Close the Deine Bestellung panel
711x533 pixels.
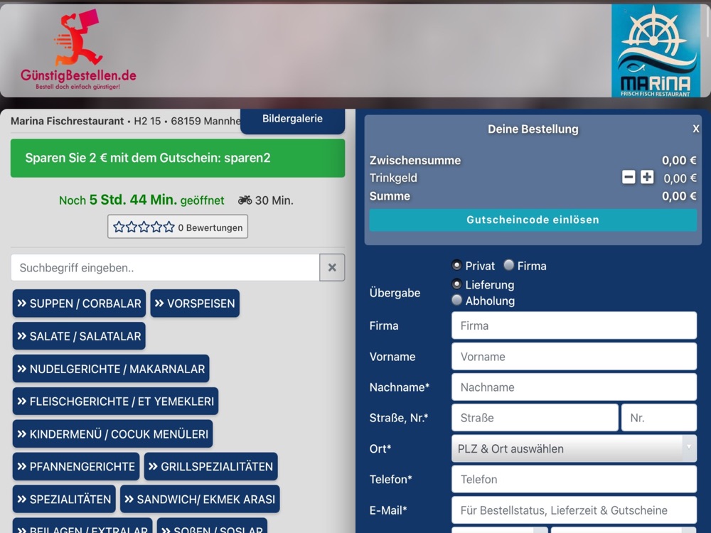pyautogui.click(x=695, y=129)
